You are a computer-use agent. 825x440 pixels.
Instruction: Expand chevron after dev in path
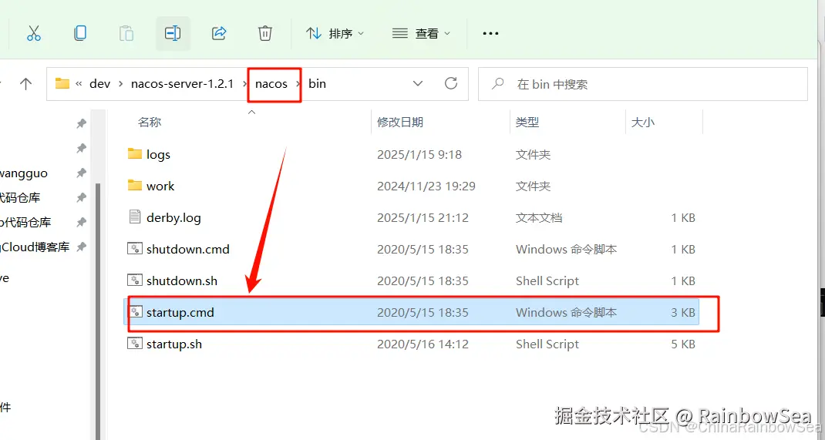pyautogui.click(x=121, y=84)
